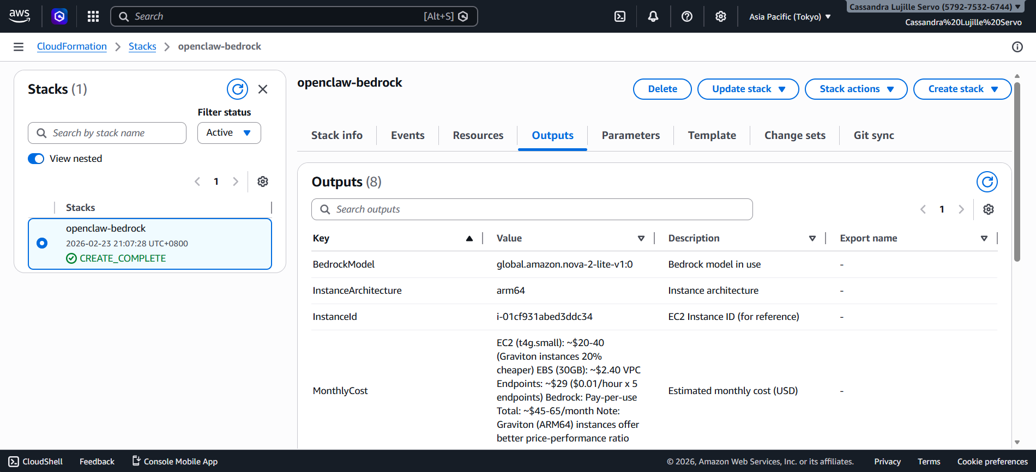Refresh the Outputs table

[987, 181]
